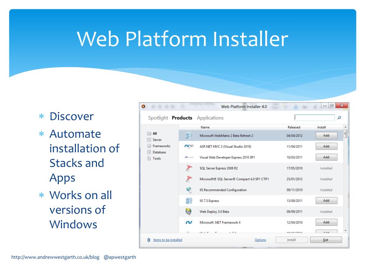The height and width of the screenshot is (274, 365).
Task: Click the Frameworks category icon
Action: [149, 146]
